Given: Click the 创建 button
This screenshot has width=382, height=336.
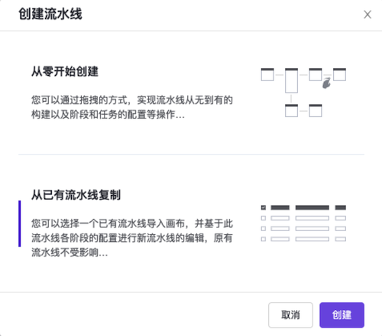Looking at the screenshot, I should point(342,315).
